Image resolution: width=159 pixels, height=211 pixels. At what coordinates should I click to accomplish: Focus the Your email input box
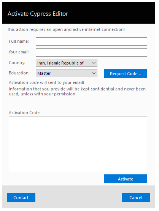click(91, 52)
